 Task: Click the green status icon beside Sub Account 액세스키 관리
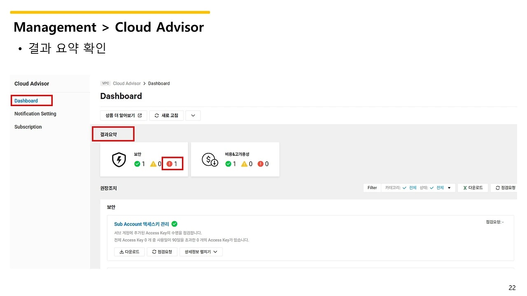(175, 224)
